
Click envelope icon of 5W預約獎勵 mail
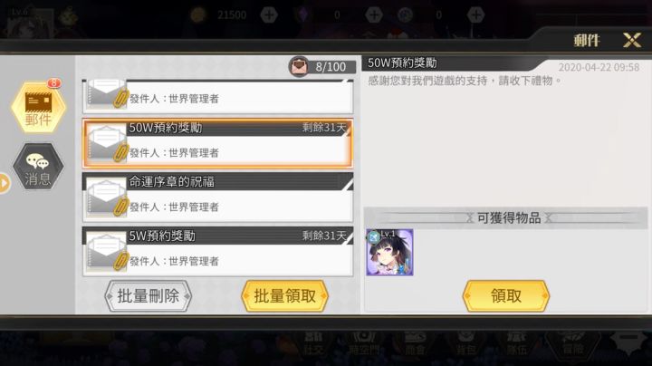click(x=107, y=252)
